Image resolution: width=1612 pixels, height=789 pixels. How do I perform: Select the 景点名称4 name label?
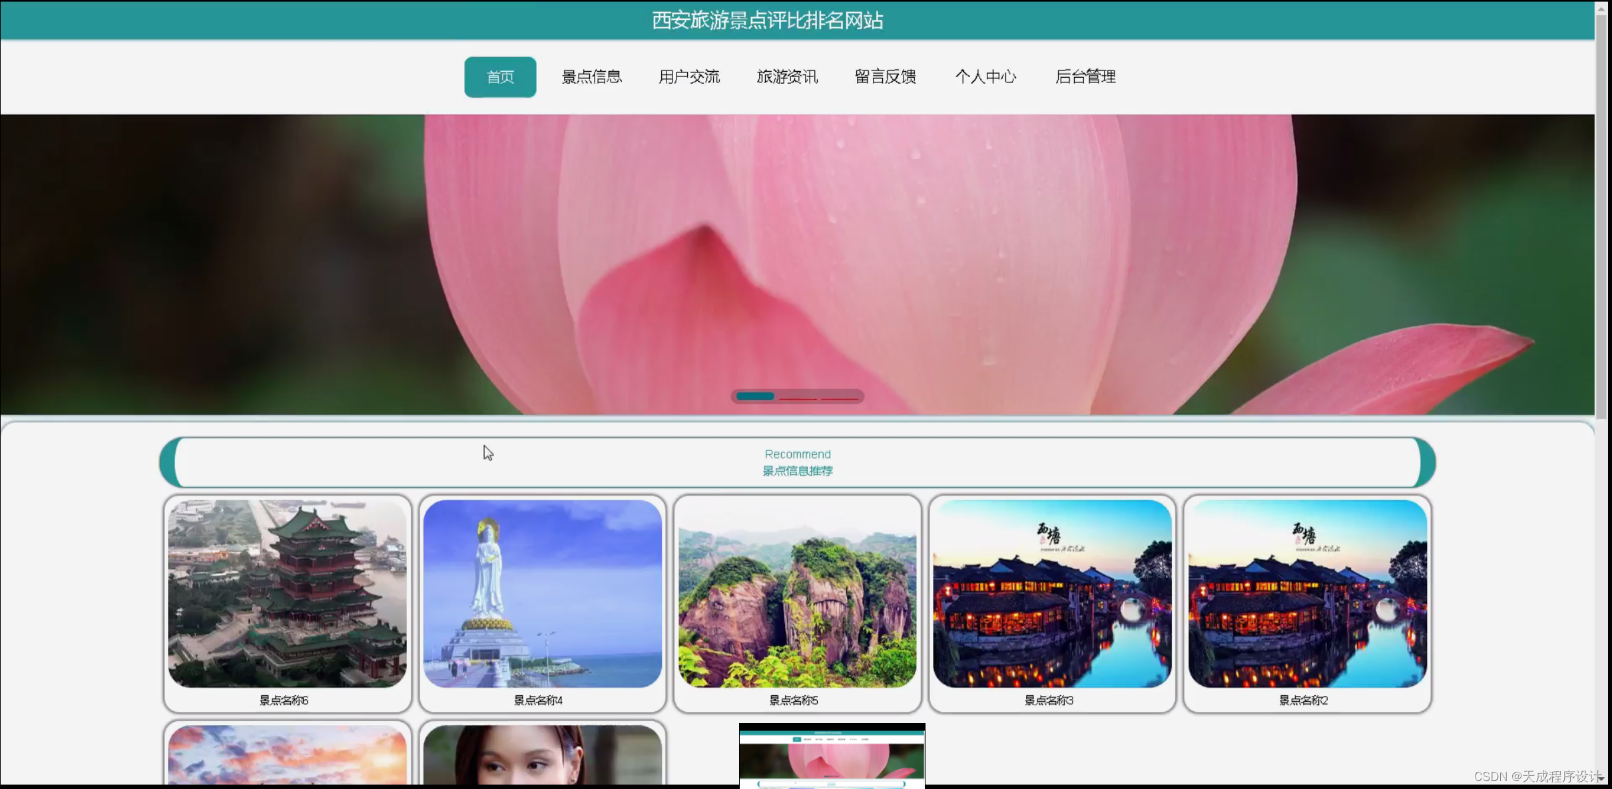click(542, 699)
